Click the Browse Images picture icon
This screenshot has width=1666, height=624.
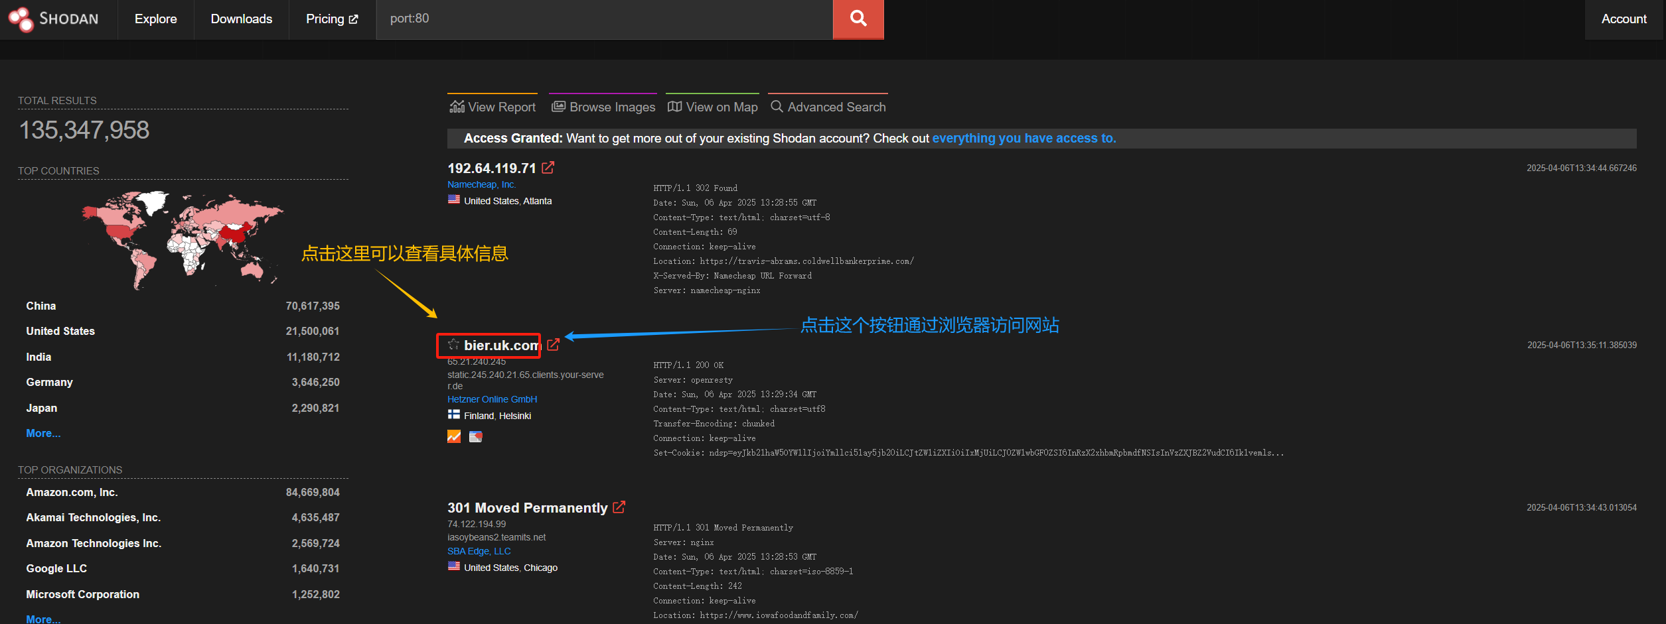pos(558,107)
